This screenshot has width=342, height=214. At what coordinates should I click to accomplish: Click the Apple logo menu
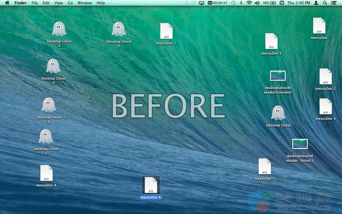click(7, 3)
